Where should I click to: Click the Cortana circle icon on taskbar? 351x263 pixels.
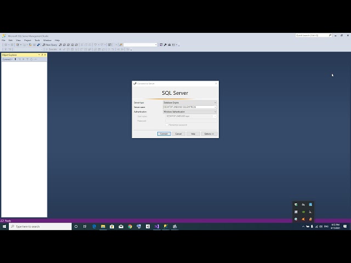click(76, 226)
